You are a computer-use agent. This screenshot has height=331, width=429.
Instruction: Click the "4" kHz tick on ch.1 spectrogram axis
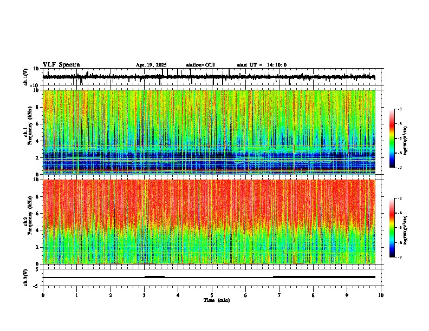pyautogui.click(x=37, y=141)
